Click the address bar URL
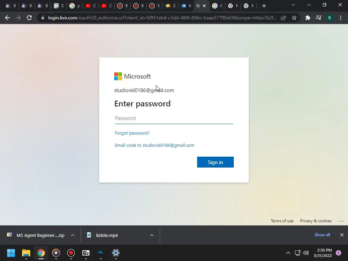This screenshot has width=348, height=261. coord(162,18)
